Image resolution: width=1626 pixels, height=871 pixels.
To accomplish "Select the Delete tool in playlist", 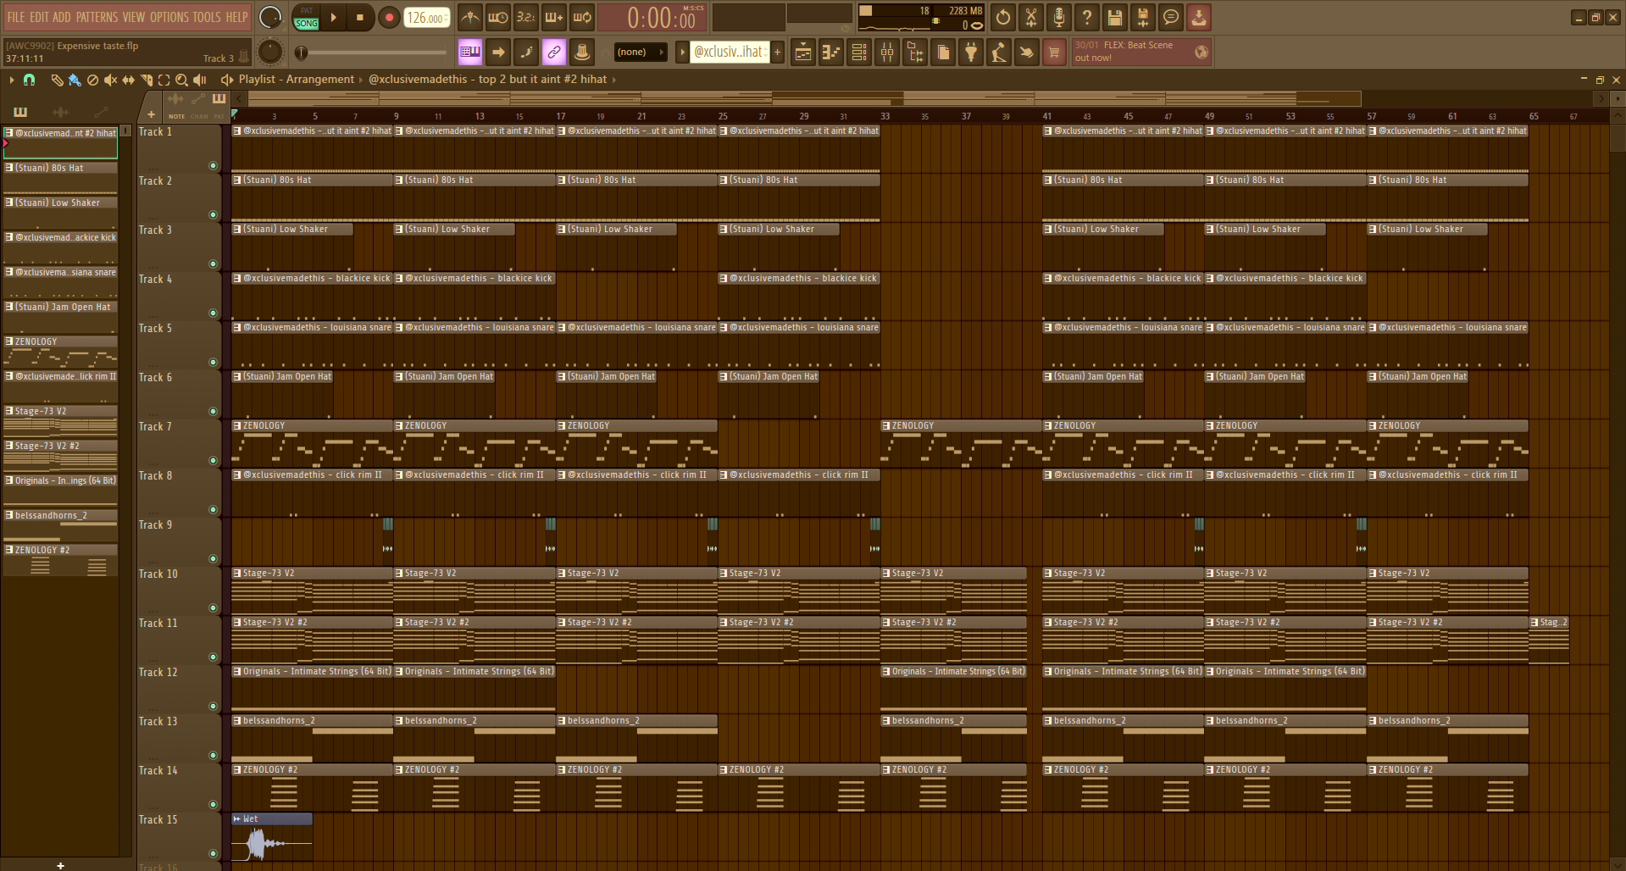I will (x=92, y=80).
